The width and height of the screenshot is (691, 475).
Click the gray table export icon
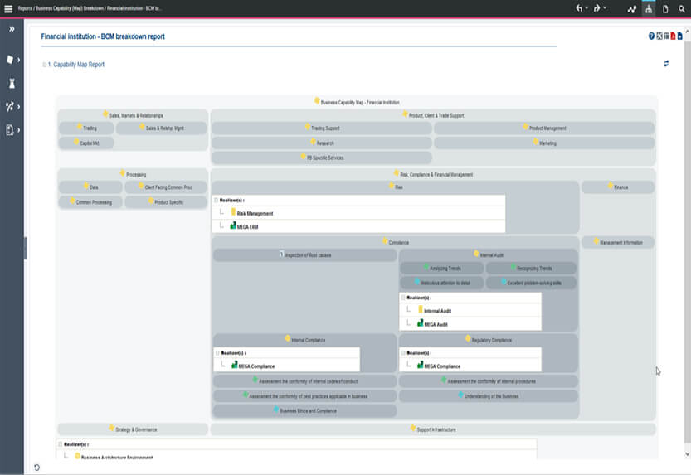click(666, 36)
